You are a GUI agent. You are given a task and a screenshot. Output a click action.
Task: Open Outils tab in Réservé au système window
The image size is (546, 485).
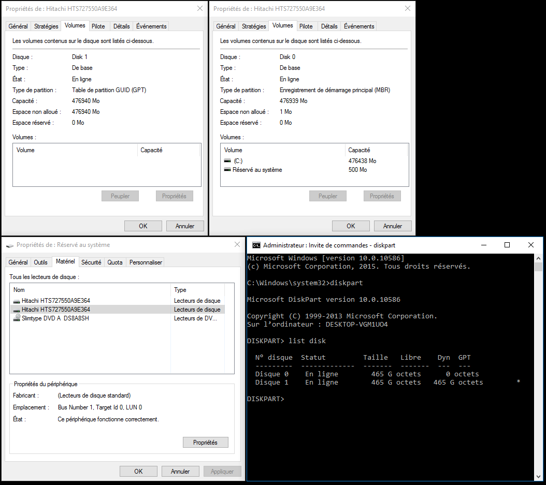(x=41, y=262)
